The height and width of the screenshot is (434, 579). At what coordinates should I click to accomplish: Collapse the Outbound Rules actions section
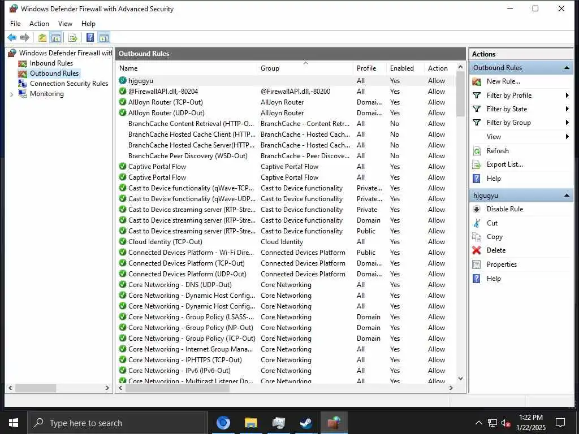pyautogui.click(x=567, y=68)
